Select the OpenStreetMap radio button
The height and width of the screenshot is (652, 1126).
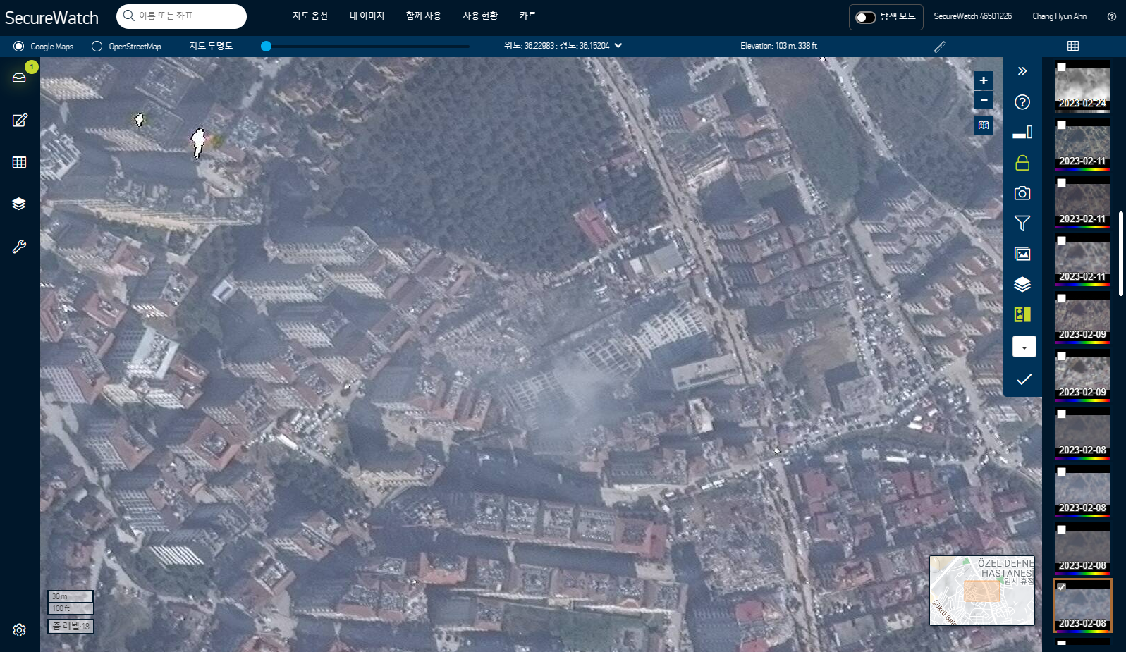97,46
